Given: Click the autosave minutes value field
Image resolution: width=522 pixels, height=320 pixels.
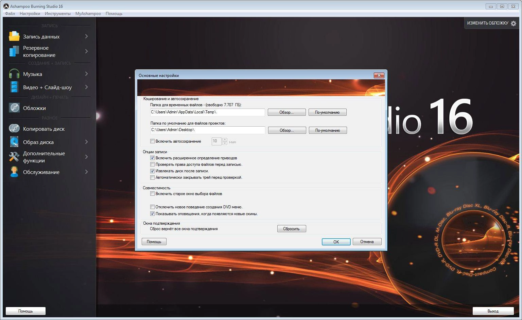Looking at the screenshot, I should point(216,141).
